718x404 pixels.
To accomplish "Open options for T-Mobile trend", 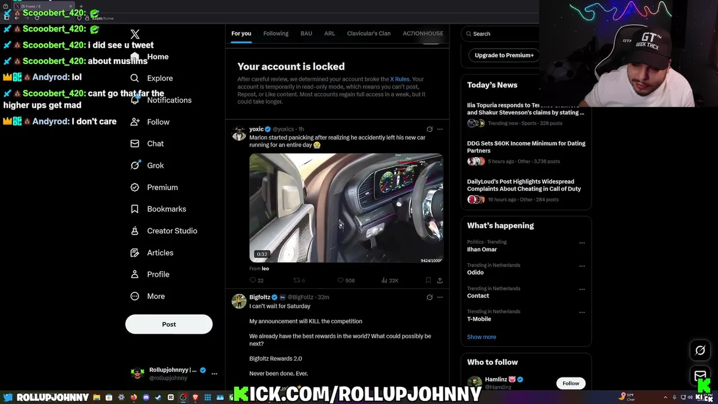I will click(x=582, y=313).
